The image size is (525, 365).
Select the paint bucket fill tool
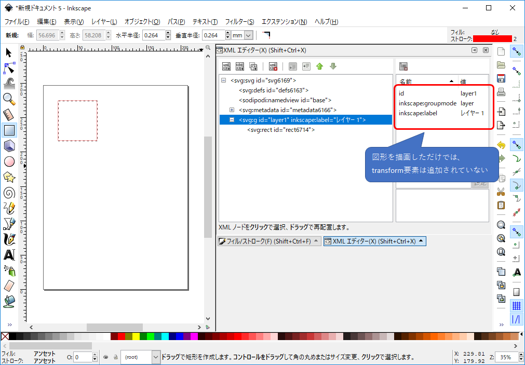click(8, 302)
